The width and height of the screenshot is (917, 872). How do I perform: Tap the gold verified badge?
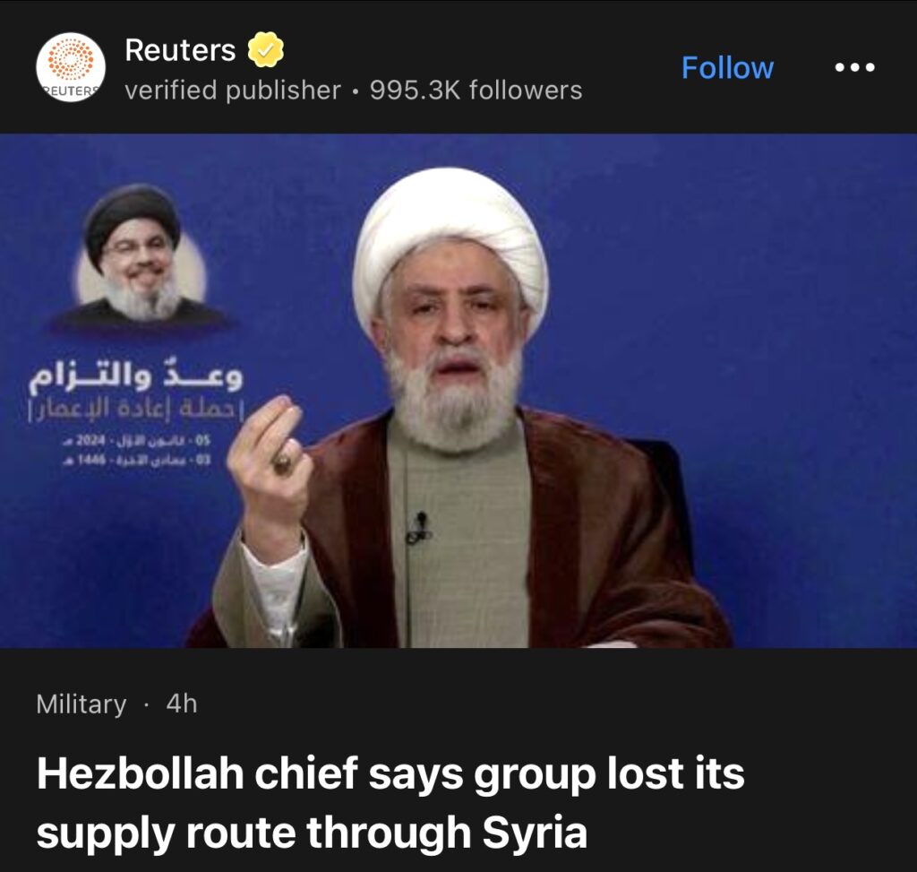click(265, 50)
